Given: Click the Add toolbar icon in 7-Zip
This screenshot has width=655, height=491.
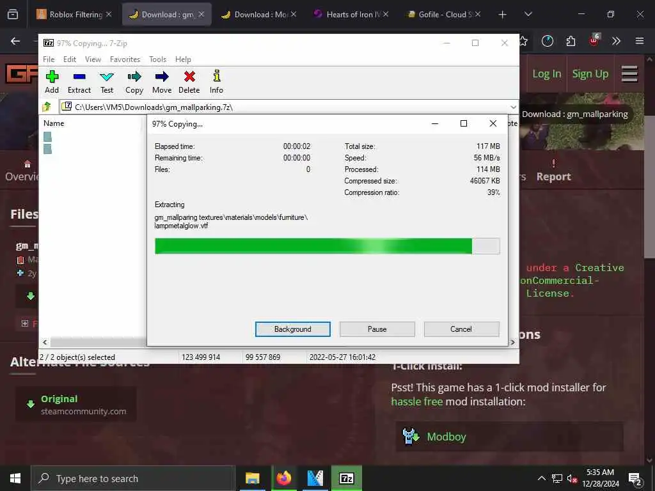Looking at the screenshot, I should (x=52, y=82).
